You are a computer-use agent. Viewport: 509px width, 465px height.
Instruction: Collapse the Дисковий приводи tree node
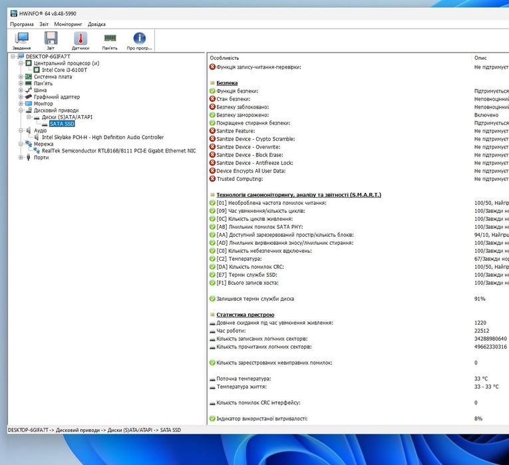[21, 110]
